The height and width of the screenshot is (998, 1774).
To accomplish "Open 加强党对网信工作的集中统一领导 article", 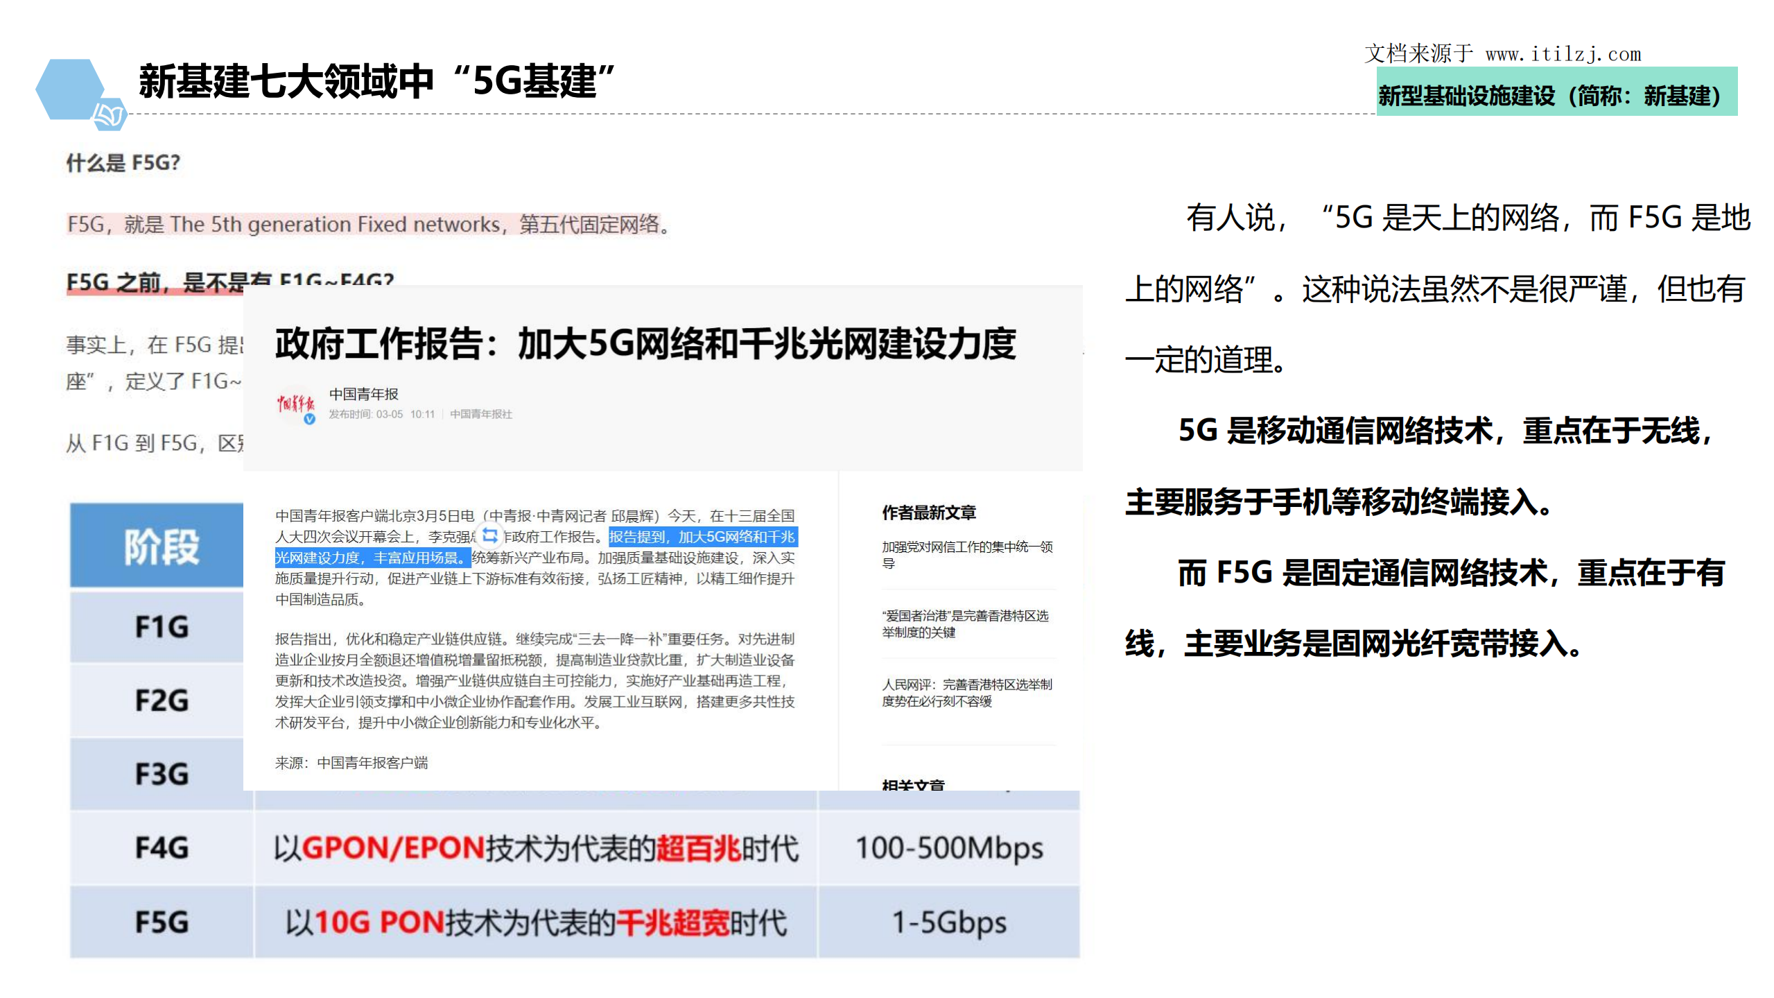I will tap(967, 555).
